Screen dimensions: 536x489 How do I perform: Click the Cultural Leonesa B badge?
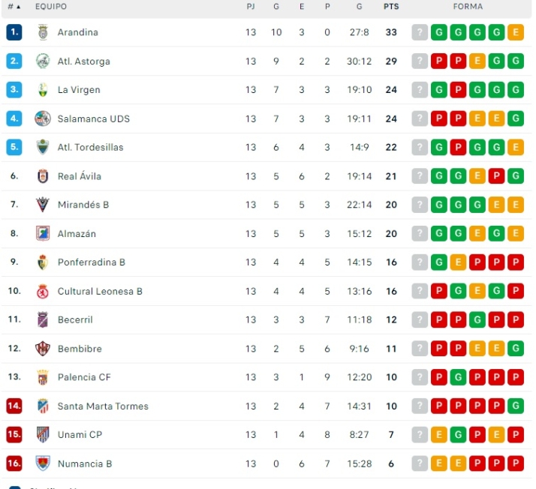tap(43, 291)
